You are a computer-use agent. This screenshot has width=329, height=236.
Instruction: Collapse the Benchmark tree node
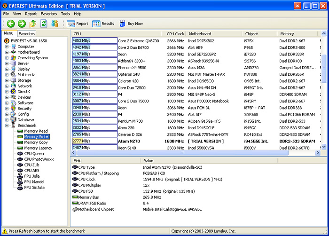coord(7,126)
